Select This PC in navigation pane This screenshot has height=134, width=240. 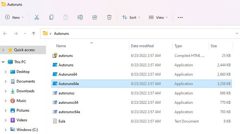[x=20, y=62]
